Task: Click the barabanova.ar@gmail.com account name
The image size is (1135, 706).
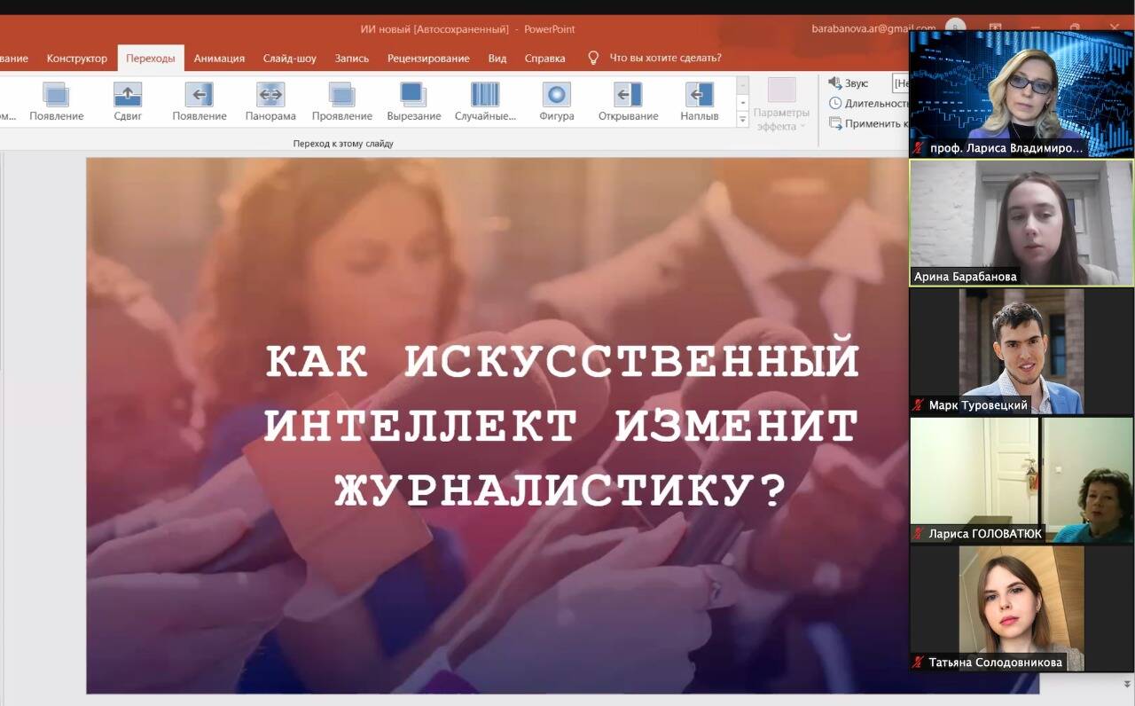Action: click(873, 28)
